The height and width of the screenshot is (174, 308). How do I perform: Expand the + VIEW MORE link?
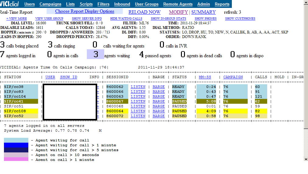pos(16,19)
